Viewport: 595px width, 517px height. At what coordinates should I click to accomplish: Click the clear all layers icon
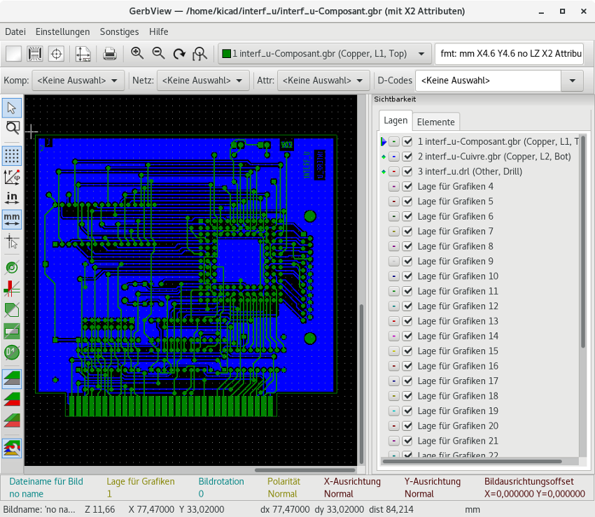tap(14, 54)
